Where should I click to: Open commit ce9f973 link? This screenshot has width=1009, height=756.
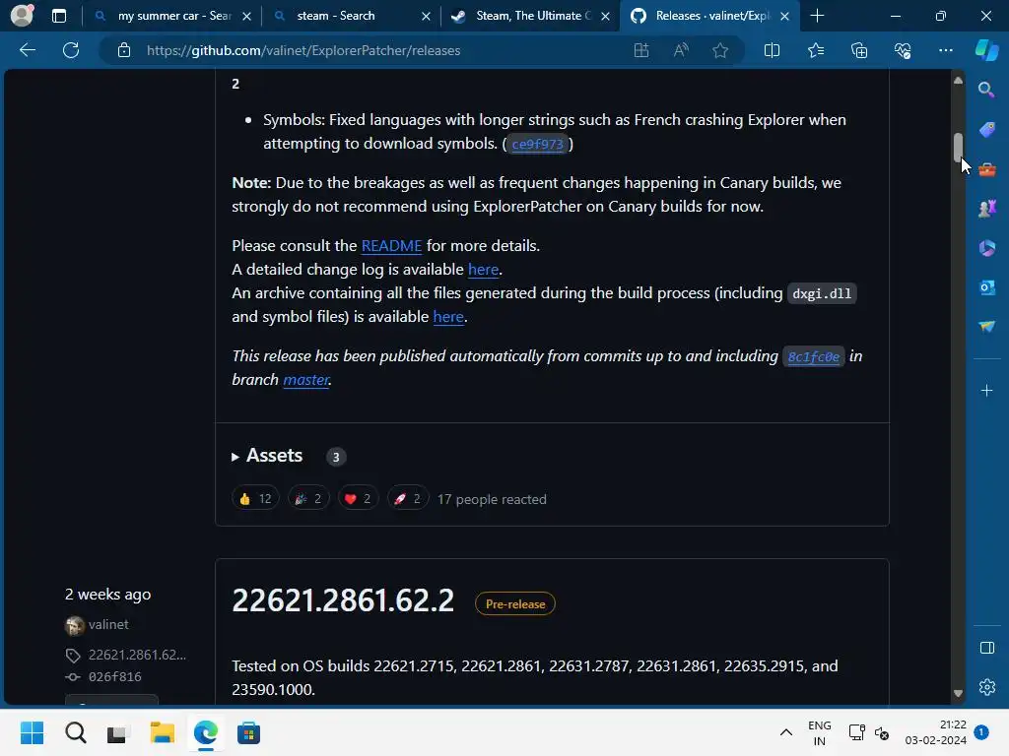(537, 144)
